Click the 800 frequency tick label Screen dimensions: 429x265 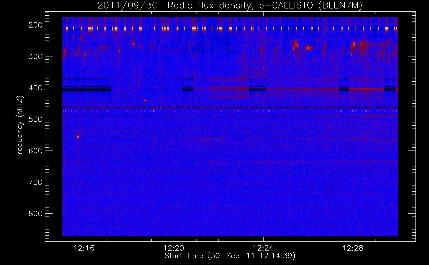pyautogui.click(x=36, y=214)
